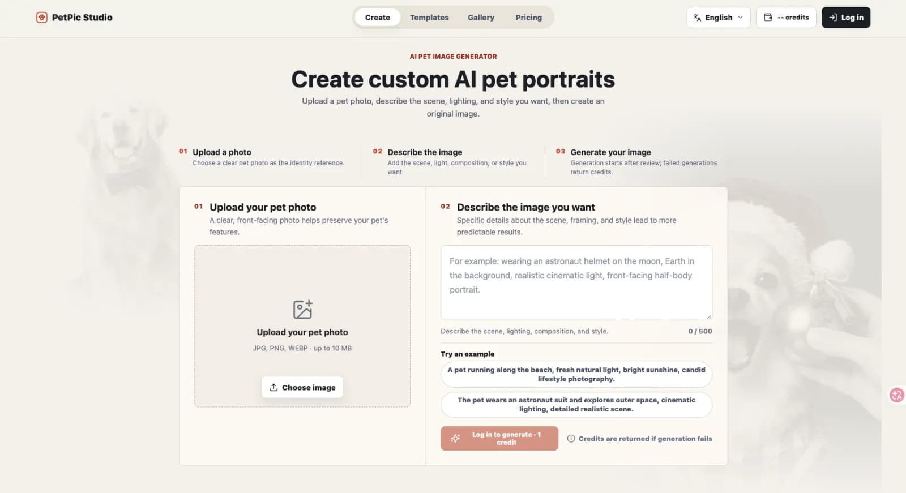Screen dimensions: 906x493
Task: Click the "Describe the image you want" heading
Action: [x=526, y=208]
